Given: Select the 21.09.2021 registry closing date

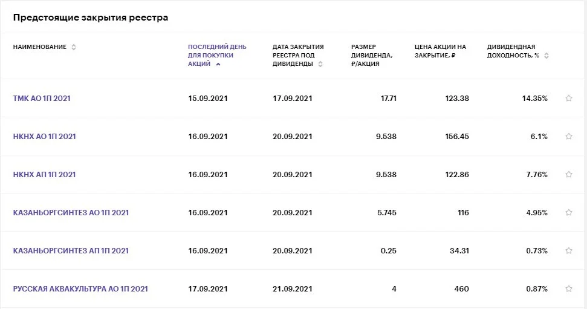Looking at the screenshot, I should click(293, 289).
